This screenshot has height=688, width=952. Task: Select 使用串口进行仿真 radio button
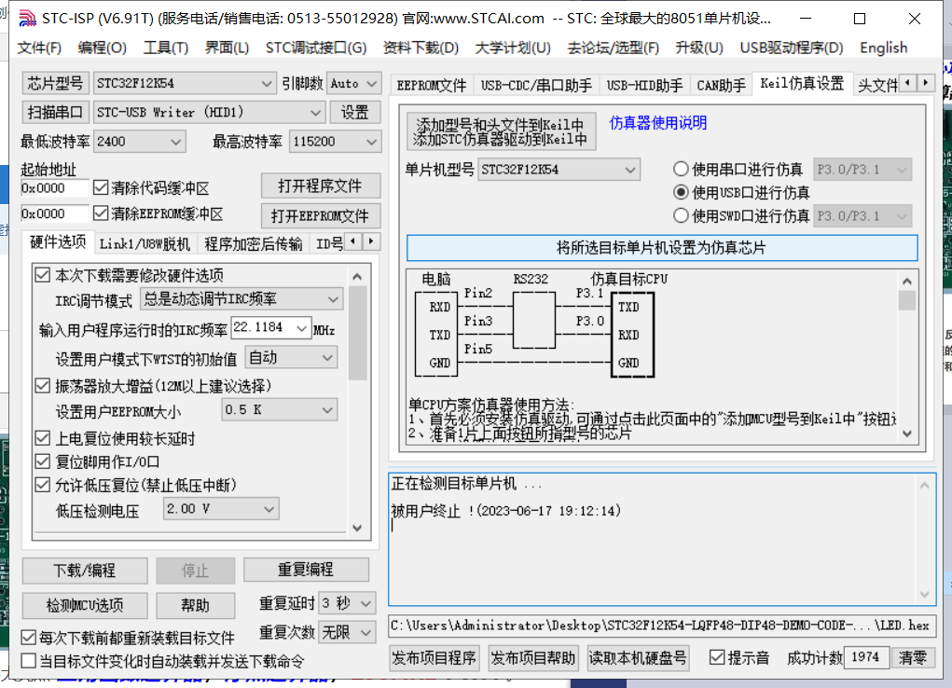[x=681, y=170]
